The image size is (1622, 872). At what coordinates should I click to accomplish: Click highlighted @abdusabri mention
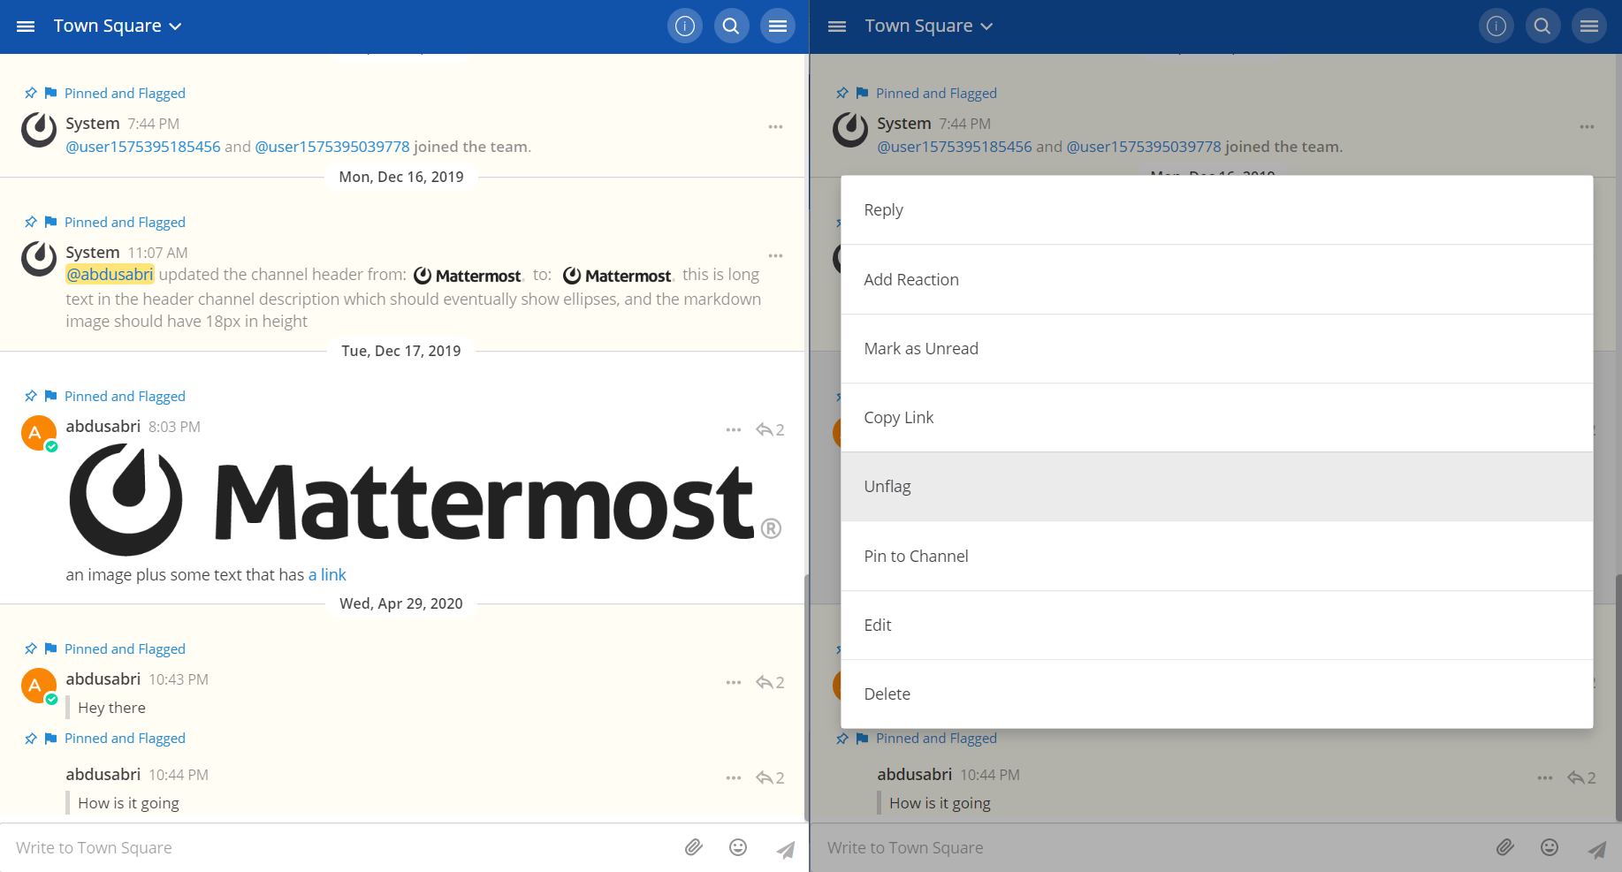[110, 275]
